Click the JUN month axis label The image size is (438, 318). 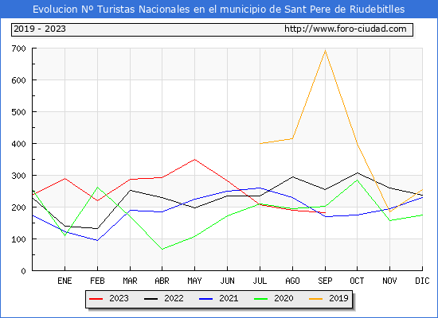click(228, 281)
